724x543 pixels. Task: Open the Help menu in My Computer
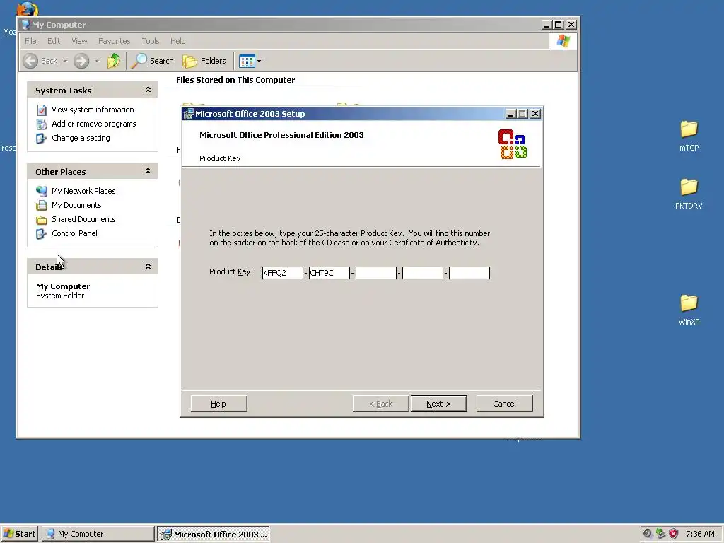click(177, 41)
